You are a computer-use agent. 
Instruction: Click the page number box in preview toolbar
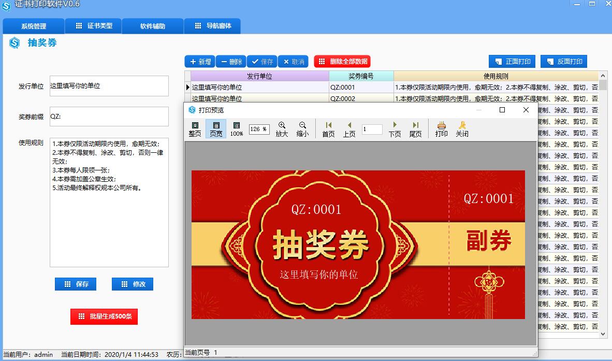pyautogui.click(x=372, y=129)
